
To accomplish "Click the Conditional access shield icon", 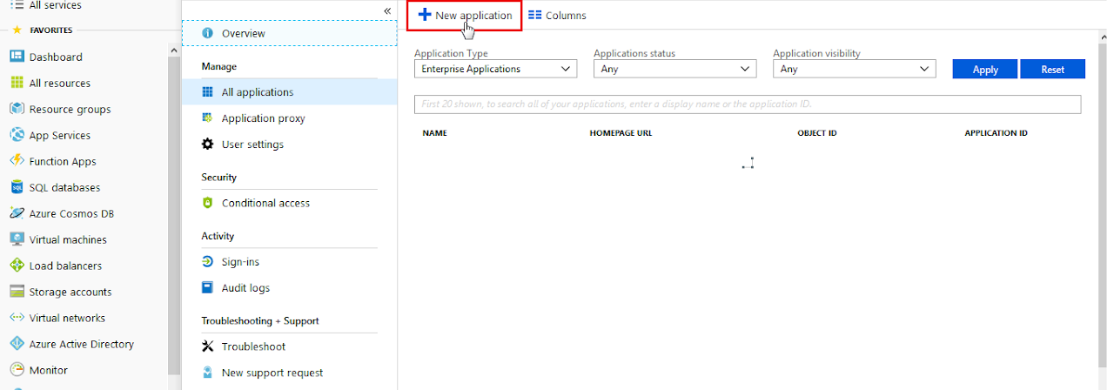I will click(x=207, y=203).
